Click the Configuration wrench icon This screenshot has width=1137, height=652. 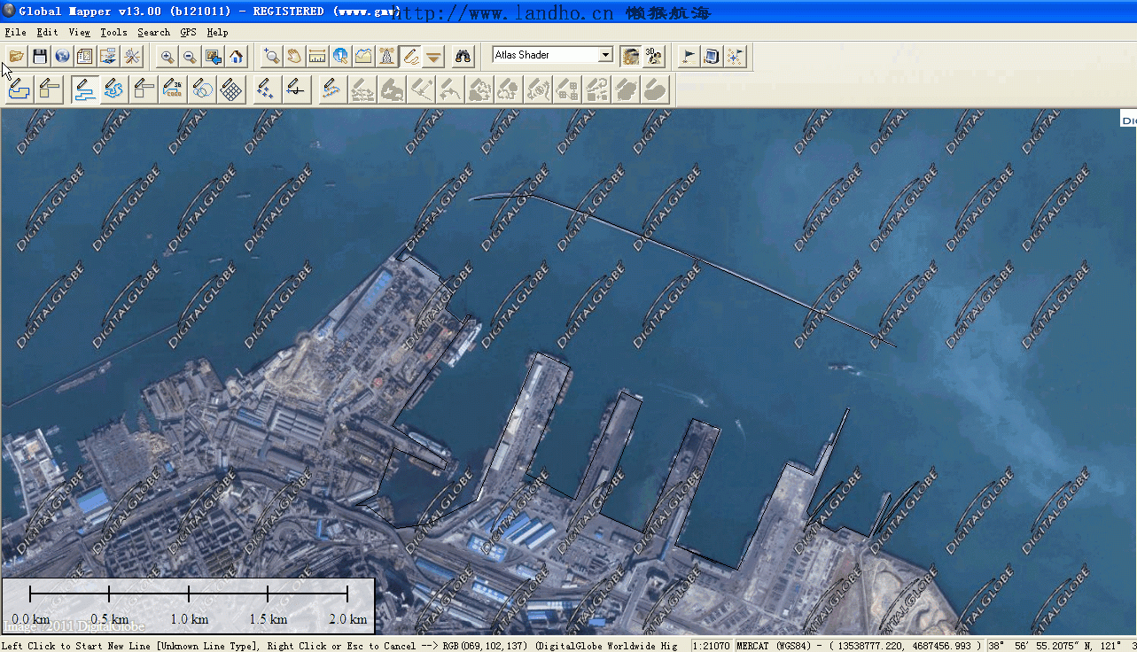[131, 57]
